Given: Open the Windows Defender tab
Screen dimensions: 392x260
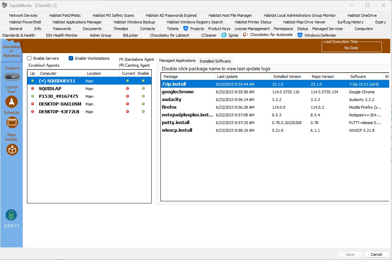Looking at the screenshot, I should click(x=317, y=35).
